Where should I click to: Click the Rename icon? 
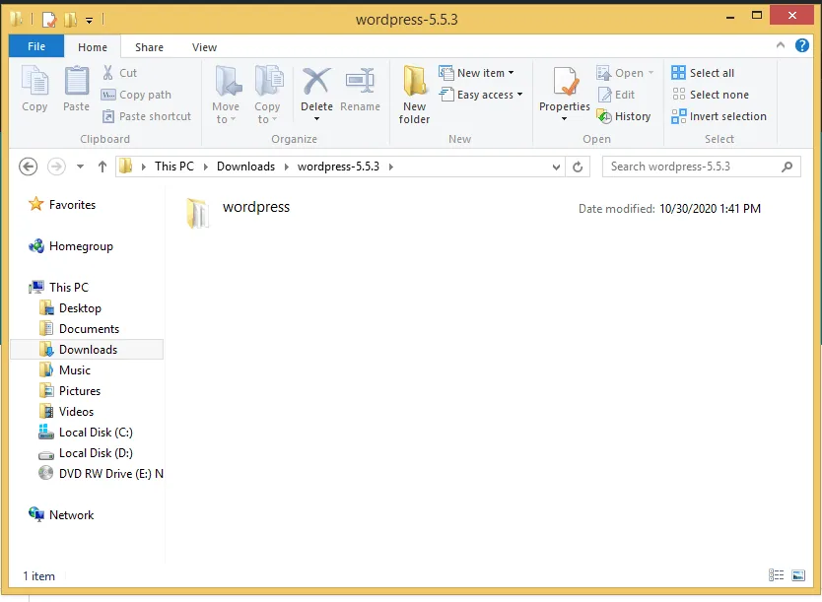coord(360,81)
